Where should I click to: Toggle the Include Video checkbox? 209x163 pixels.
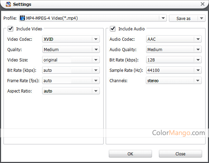pyautogui.click(x=10, y=29)
